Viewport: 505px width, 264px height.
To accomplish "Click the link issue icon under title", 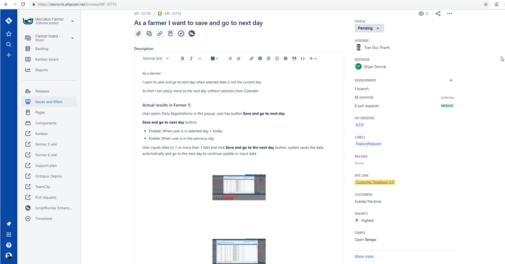I will [x=160, y=33].
